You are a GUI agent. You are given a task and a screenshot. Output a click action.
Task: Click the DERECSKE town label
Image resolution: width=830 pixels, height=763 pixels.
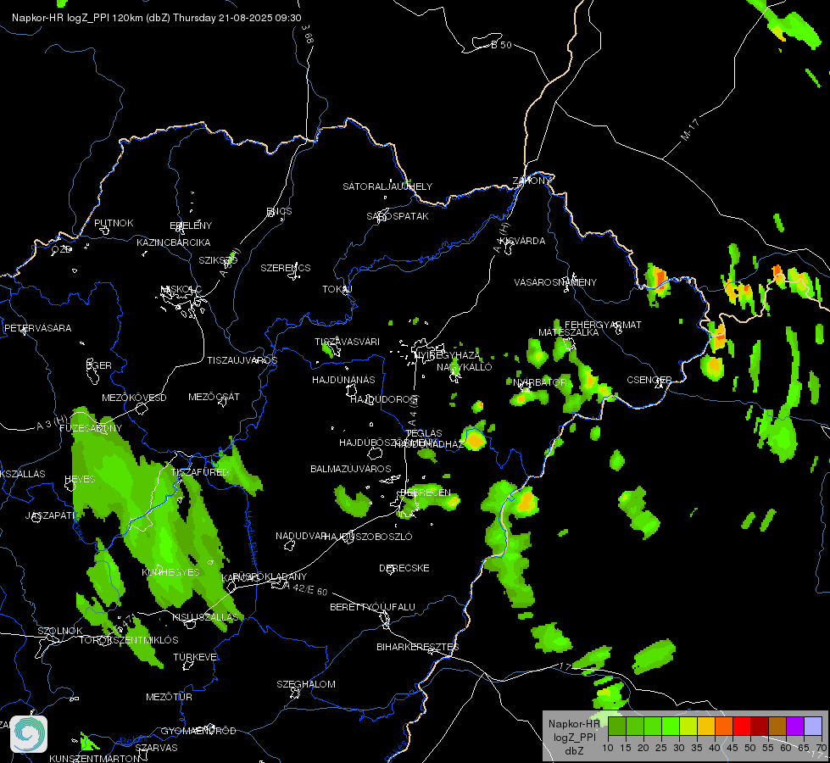click(404, 568)
